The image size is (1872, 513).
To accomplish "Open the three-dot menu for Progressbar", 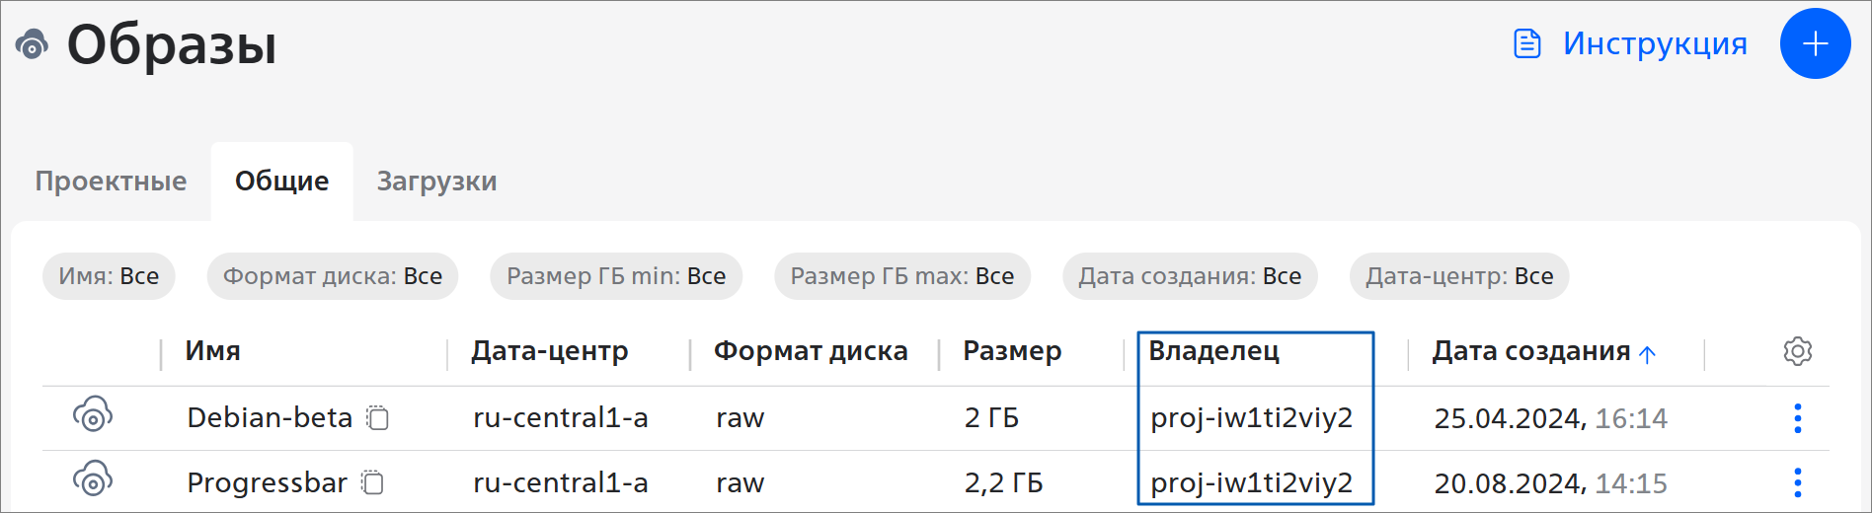I will pos(1797,483).
